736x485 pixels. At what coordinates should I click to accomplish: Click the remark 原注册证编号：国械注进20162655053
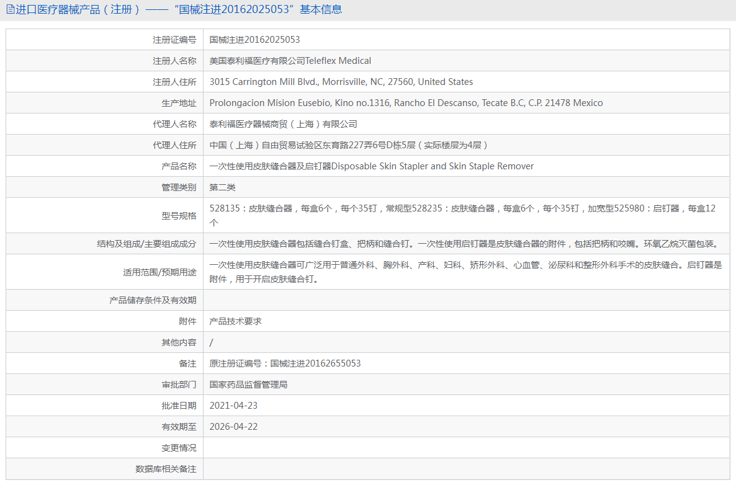pos(285,364)
